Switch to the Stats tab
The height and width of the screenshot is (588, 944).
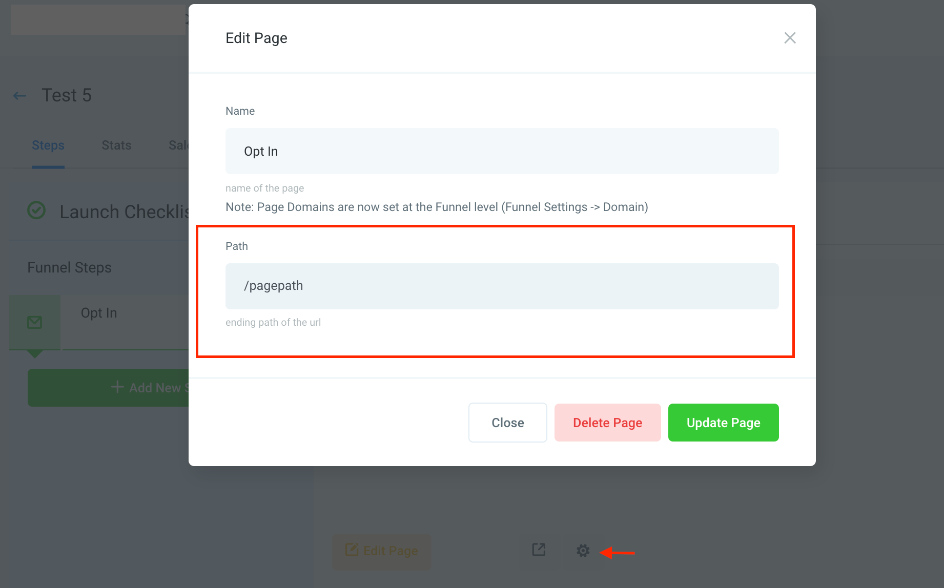116,145
